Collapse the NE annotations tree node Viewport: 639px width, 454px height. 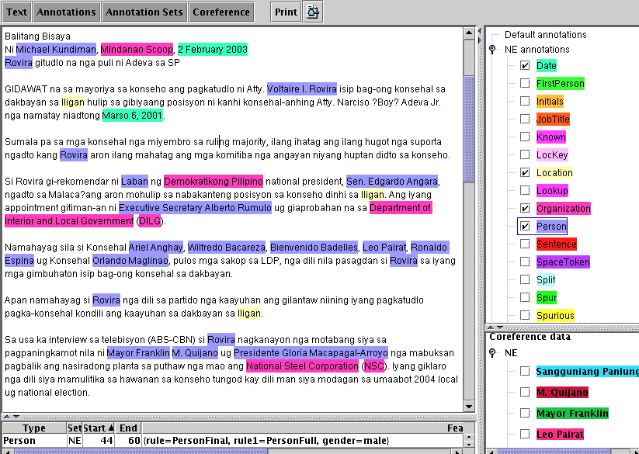(x=492, y=50)
